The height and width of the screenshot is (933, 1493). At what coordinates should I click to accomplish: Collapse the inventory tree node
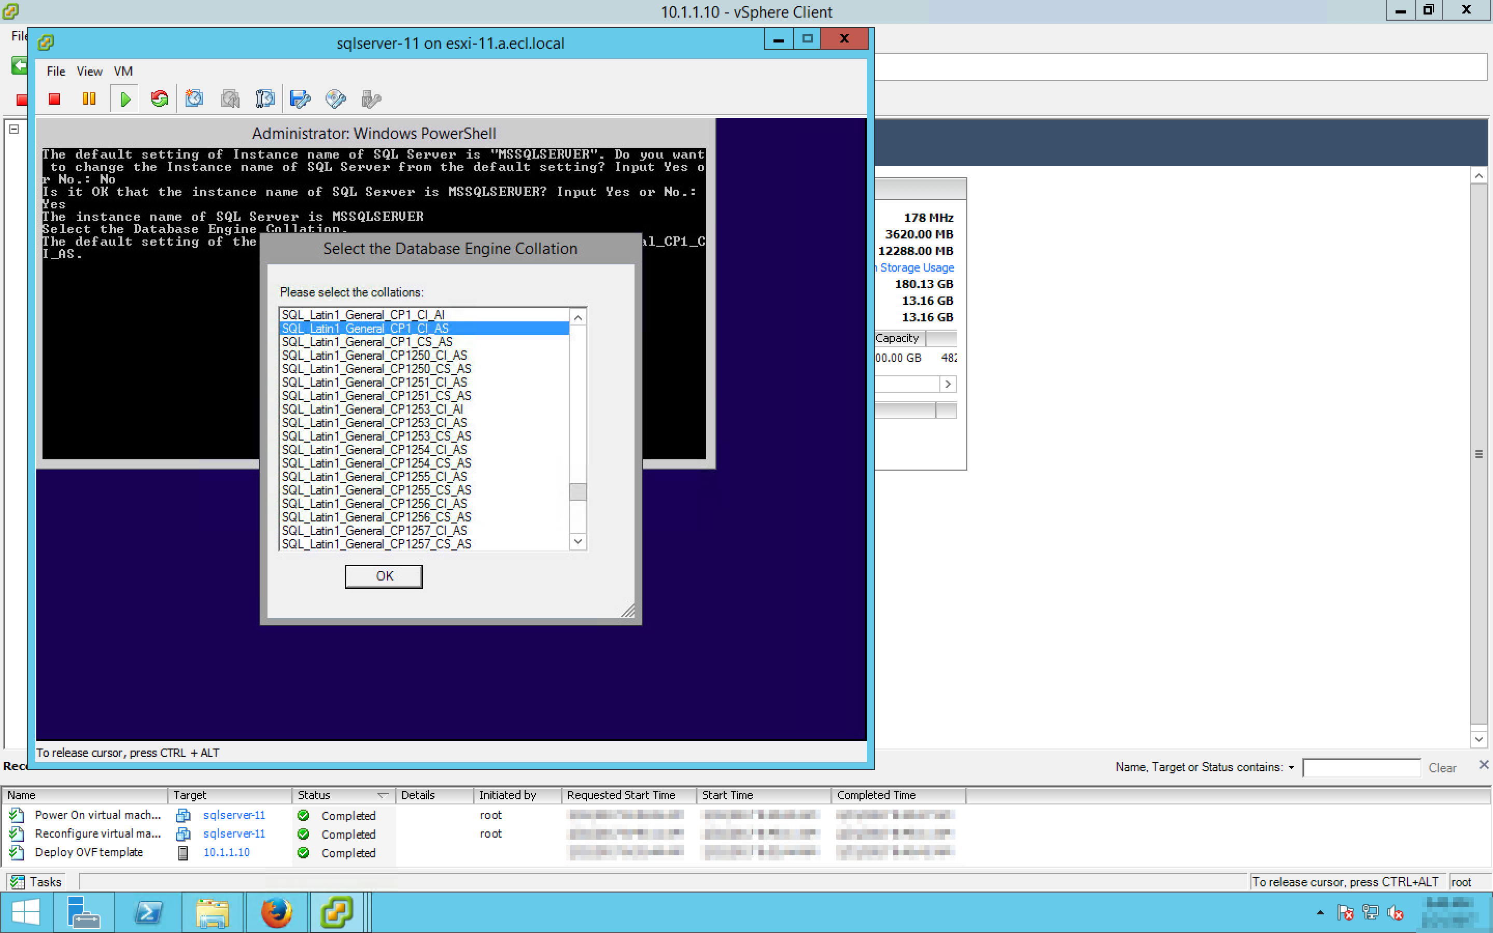click(x=14, y=129)
